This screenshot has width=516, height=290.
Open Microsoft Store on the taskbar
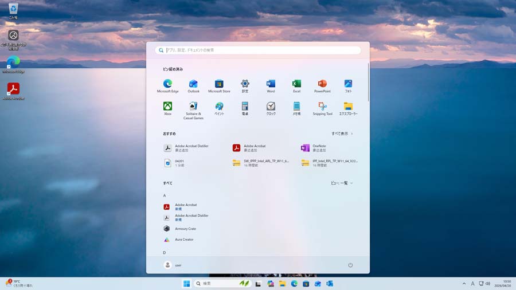pyautogui.click(x=306, y=284)
